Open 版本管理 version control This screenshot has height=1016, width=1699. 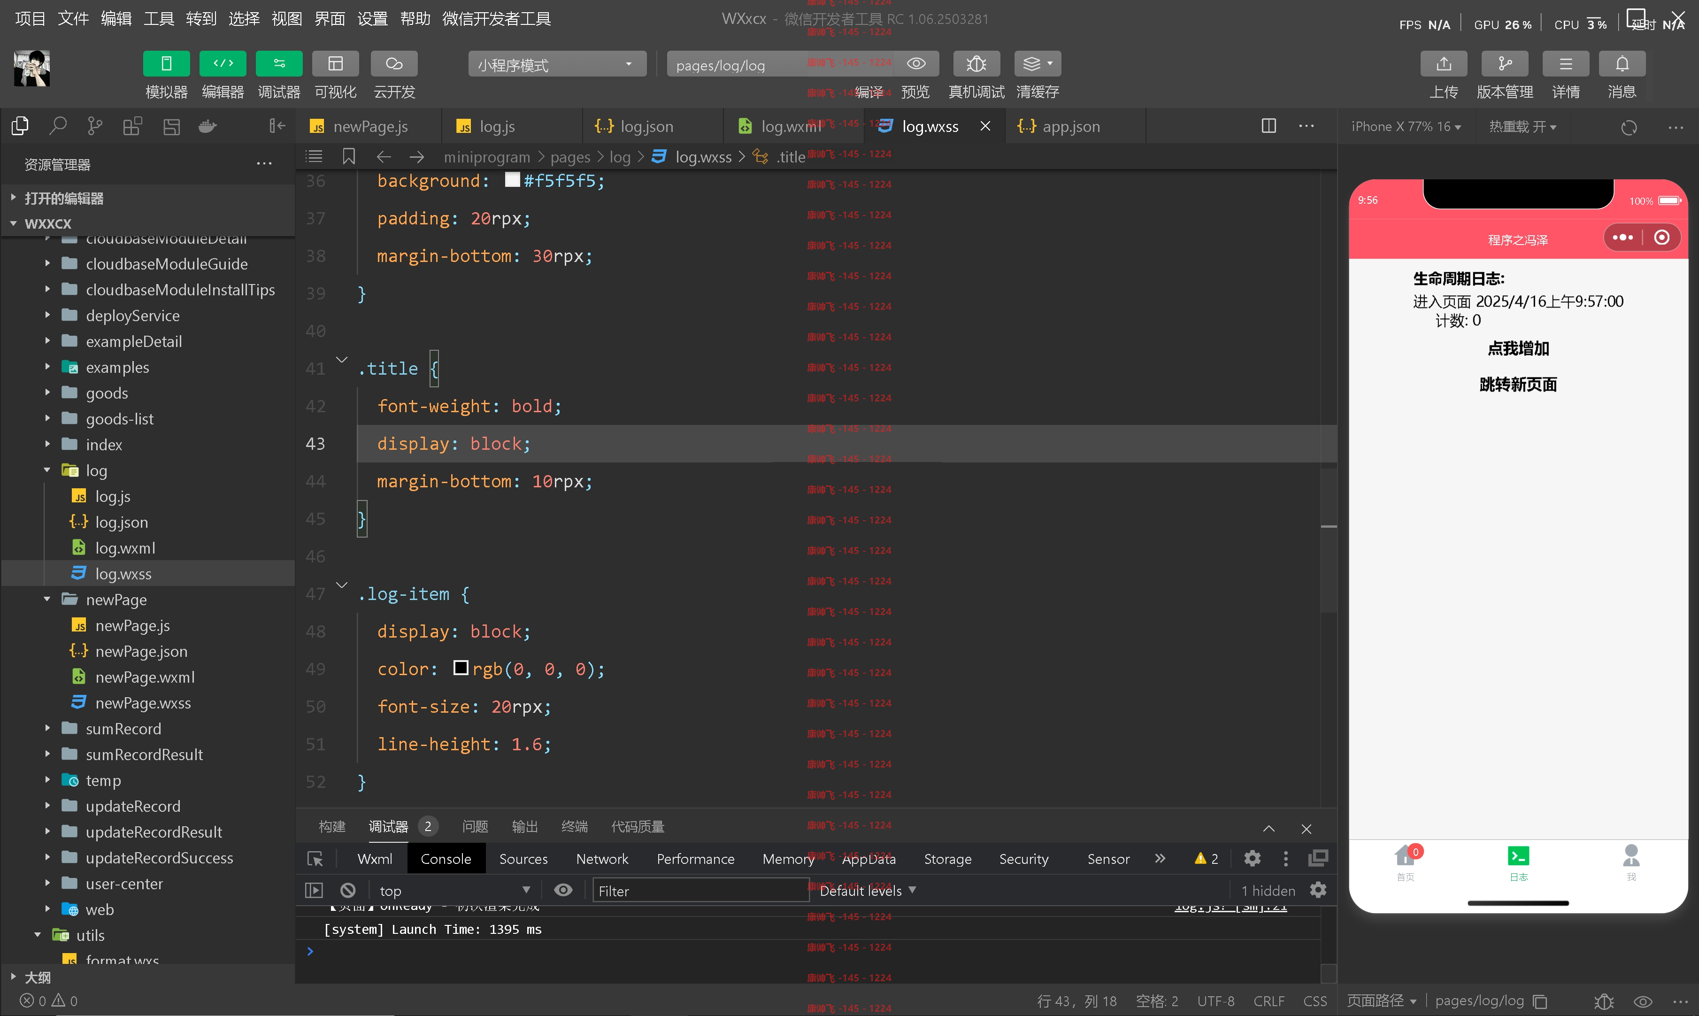(x=1505, y=64)
